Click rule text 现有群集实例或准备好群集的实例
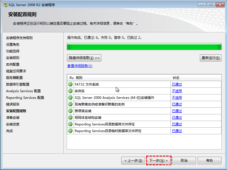Viewport: 227px width, 170px height. point(100,104)
